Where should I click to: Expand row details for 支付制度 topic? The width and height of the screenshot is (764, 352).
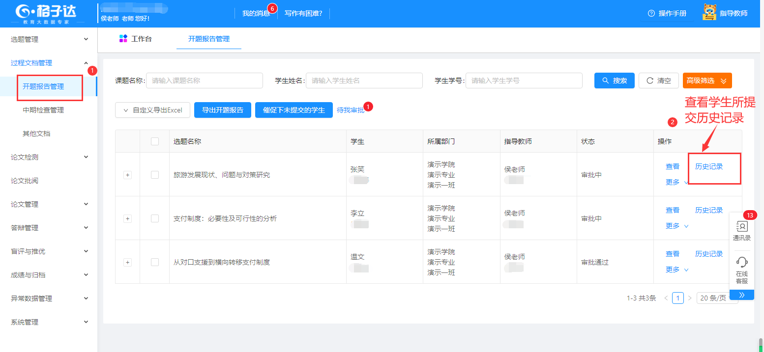pyautogui.click(x=127, y=218)
